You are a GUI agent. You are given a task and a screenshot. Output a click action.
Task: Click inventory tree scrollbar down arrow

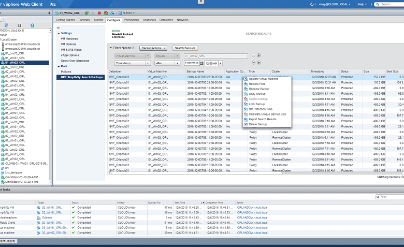(x=50, y=182)
